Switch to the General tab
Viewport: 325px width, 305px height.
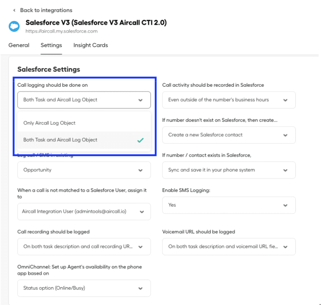(19, 45)
